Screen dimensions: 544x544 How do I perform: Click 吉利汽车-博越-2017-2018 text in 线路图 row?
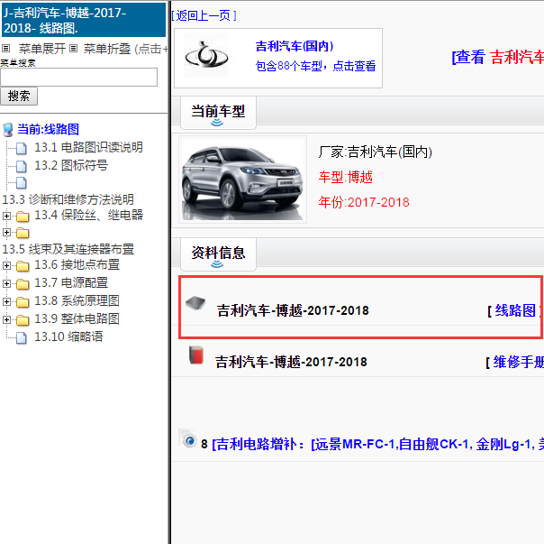click(293, 310)
